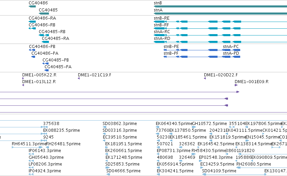Select protein label CG40485-PA
Screen dimensions: 287x176
(58, 67)
